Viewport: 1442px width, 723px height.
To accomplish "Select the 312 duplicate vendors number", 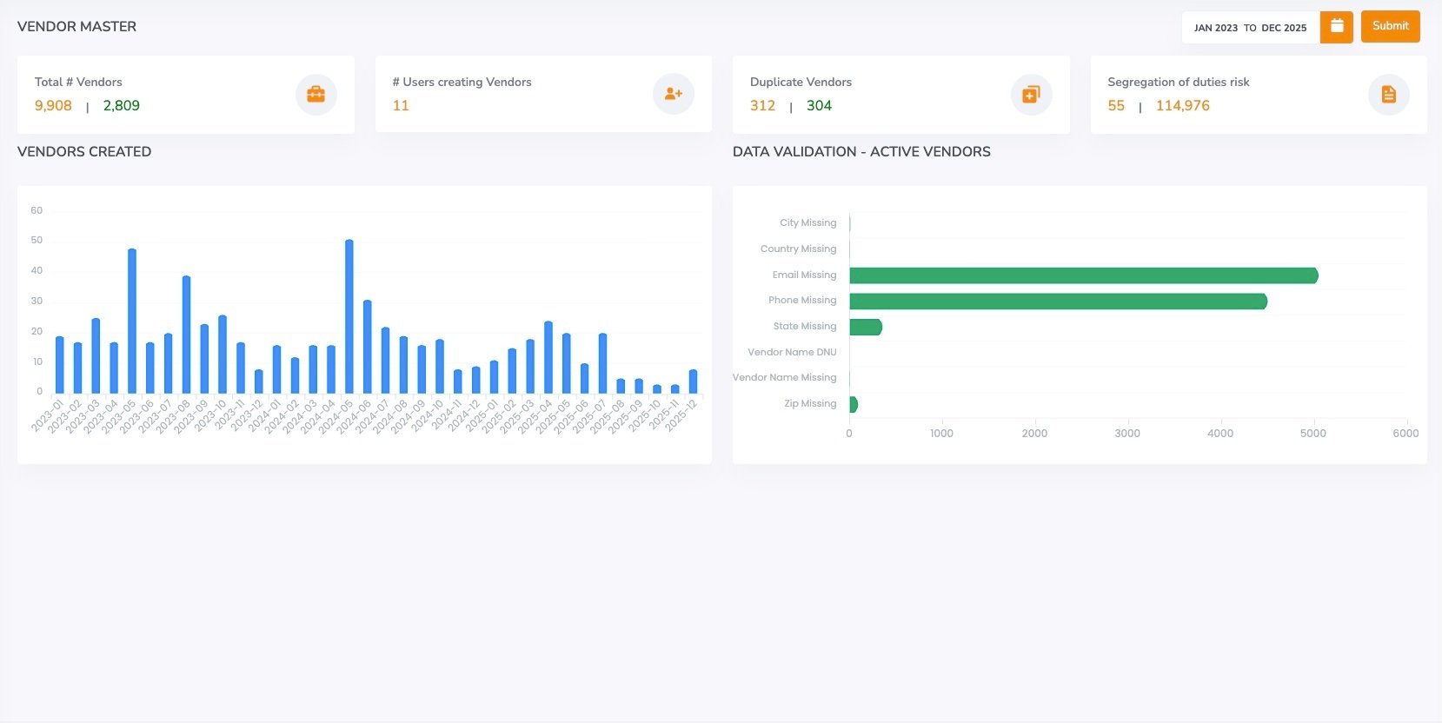I will tap(762, 106).
